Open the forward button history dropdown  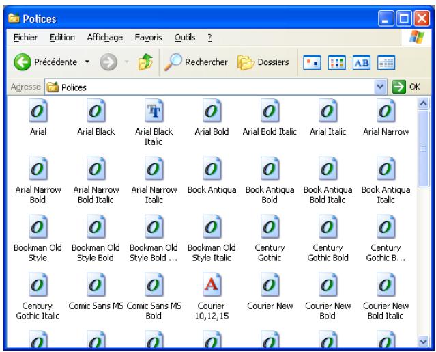[126, 62]
